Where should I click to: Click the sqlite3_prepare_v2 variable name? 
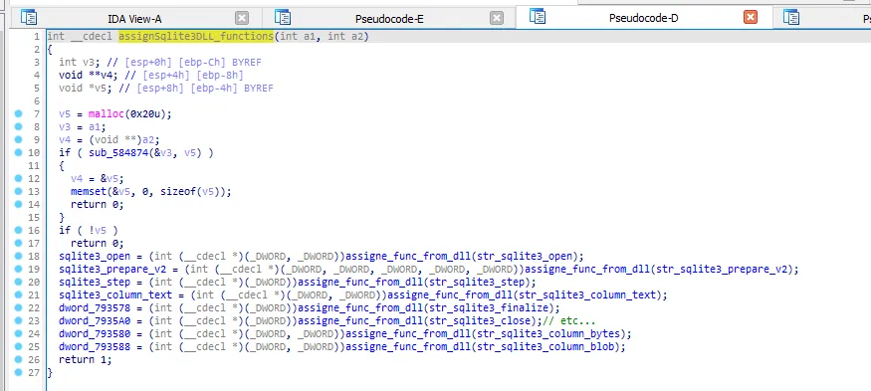pos(112,269)
